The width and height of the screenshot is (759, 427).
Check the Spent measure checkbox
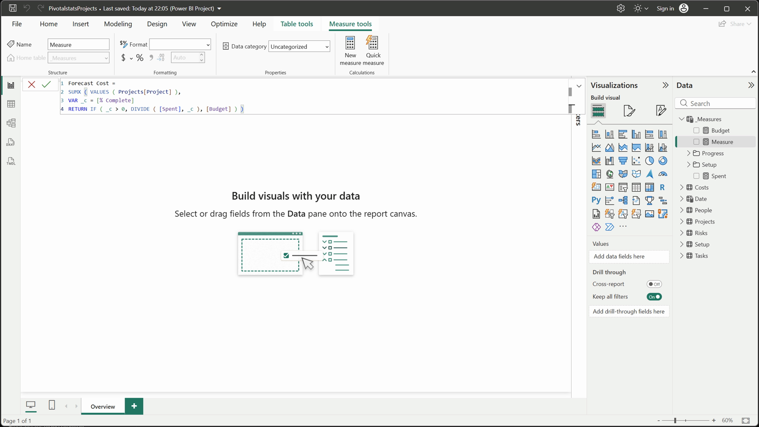point(696,176)
